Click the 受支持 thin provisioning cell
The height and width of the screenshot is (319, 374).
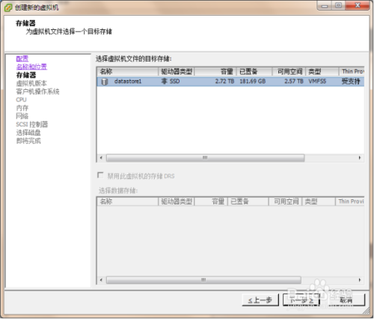[351, 82]
